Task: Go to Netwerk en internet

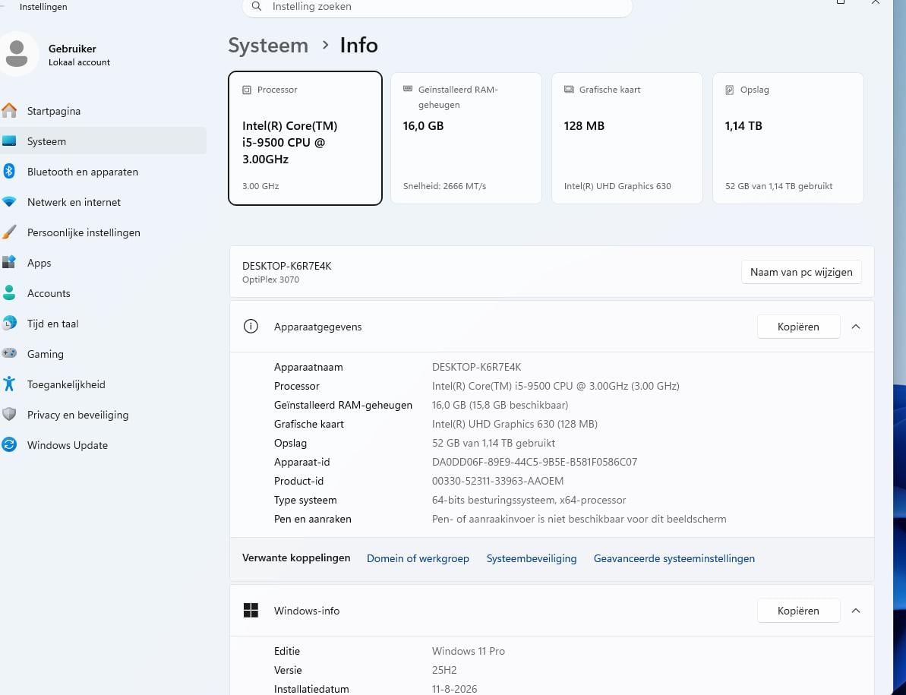Action: (x=103, y=202)
